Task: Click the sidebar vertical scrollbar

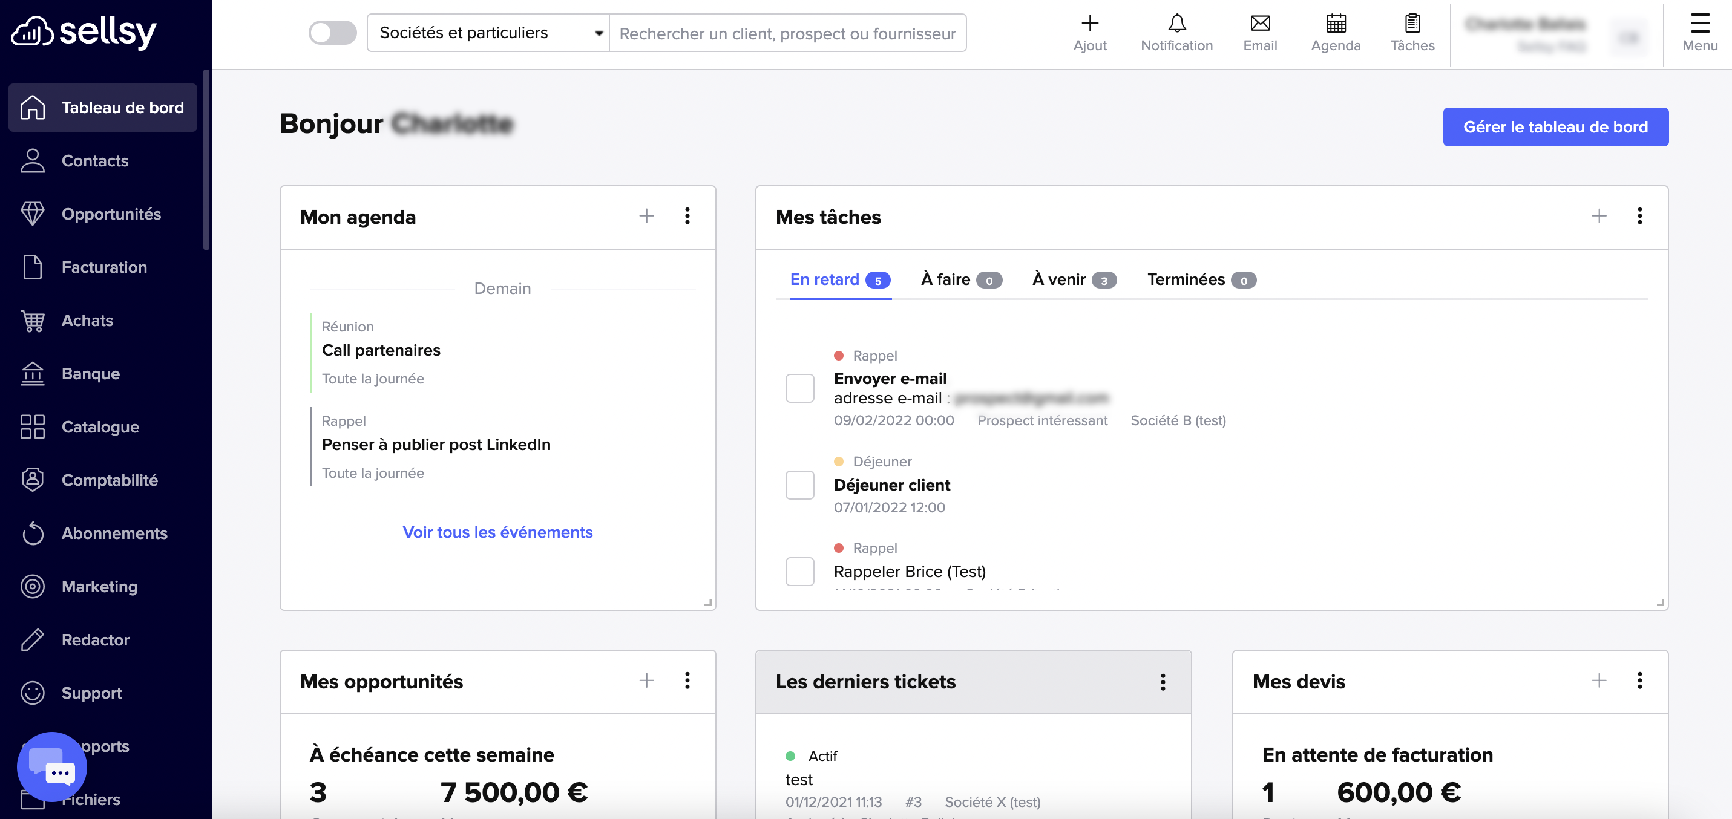Action: point(206,162)
